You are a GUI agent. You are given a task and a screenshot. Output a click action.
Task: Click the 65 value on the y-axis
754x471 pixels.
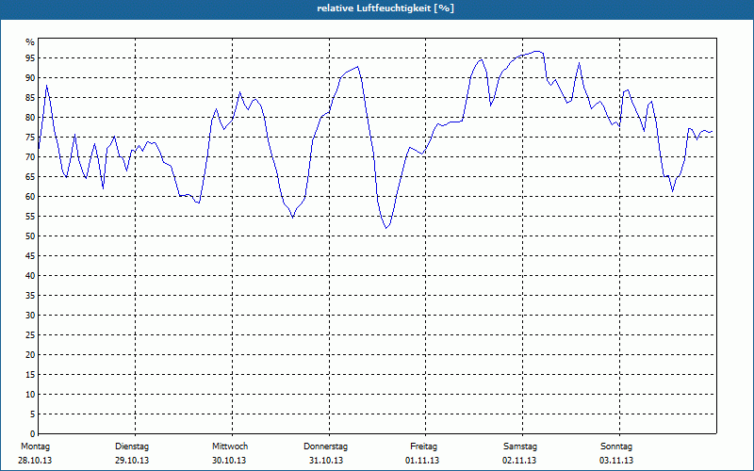30,177
